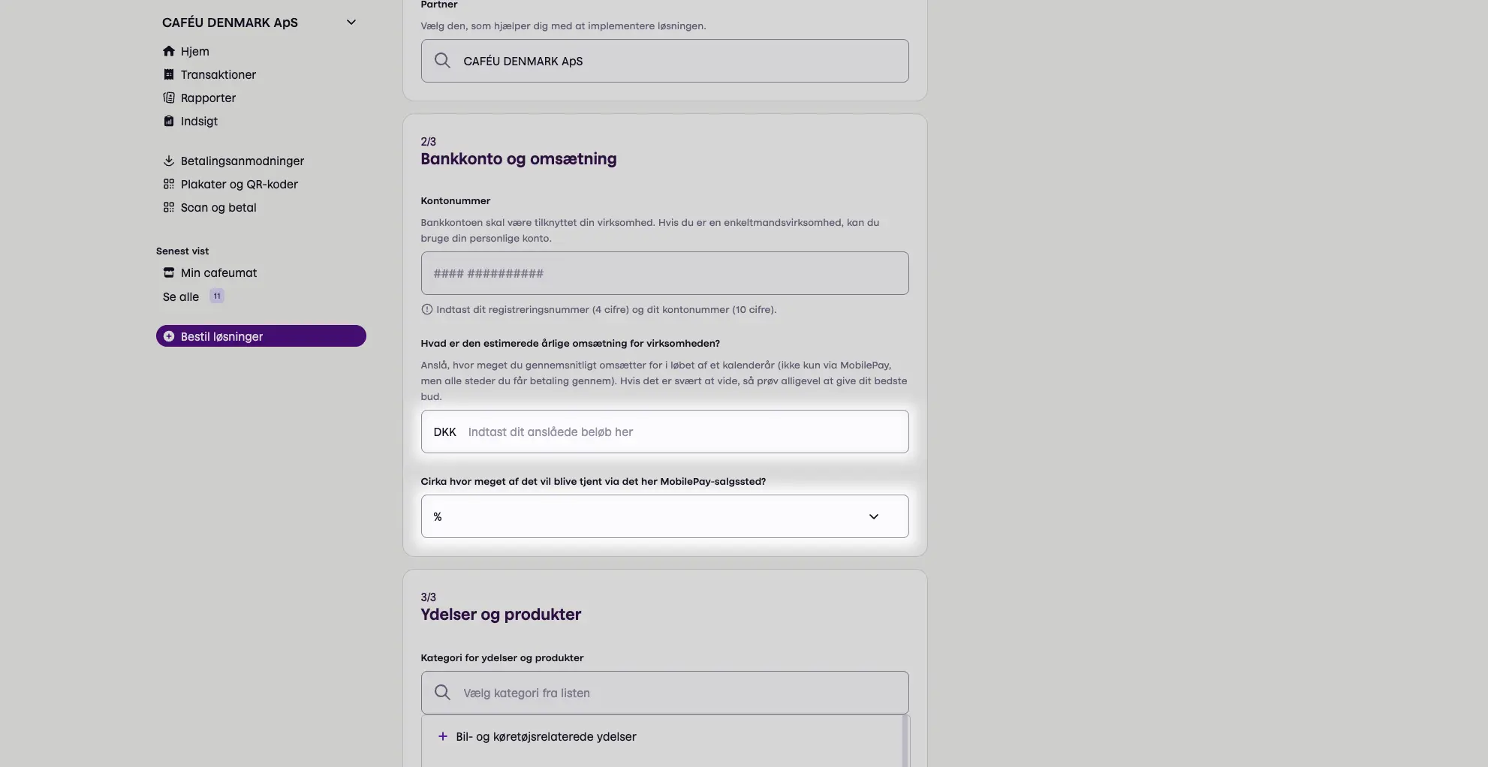Click the info icon below Kontonummer field
This screenshot has width=1488, height=767.
pos(427,309)
